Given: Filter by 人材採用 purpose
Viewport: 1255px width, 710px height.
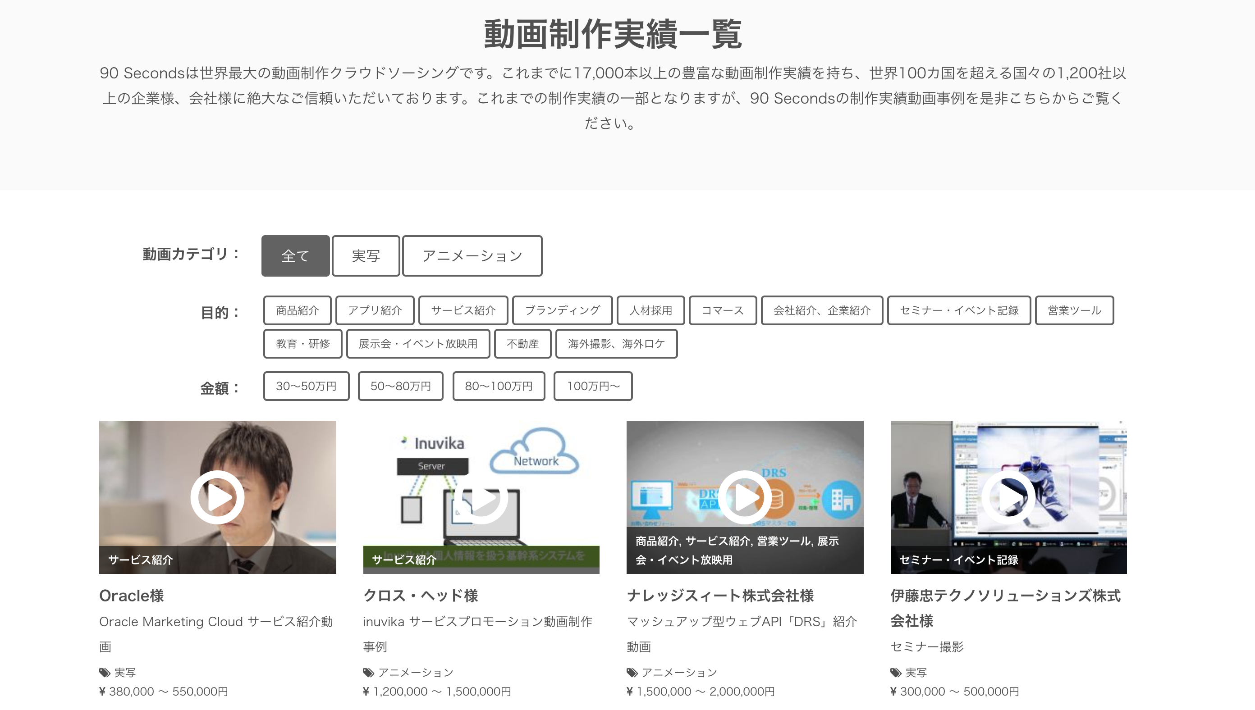Looking at the screenshot, I should pos(650,310).
